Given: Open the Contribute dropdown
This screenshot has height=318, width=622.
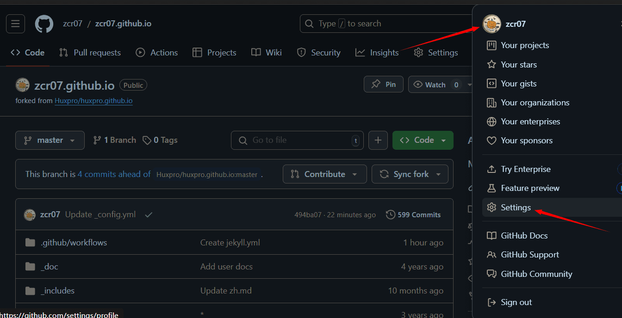Looking at the screenshot, I should point(324,174).
